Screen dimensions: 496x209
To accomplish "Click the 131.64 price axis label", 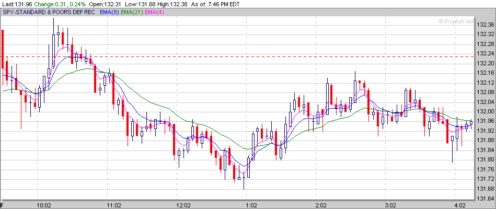I will point(485,199).
